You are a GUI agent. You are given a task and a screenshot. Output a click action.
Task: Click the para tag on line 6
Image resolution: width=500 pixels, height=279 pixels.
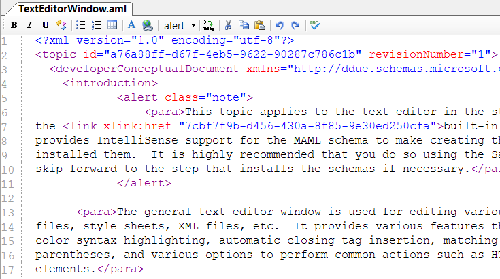(x=165, y=112)
